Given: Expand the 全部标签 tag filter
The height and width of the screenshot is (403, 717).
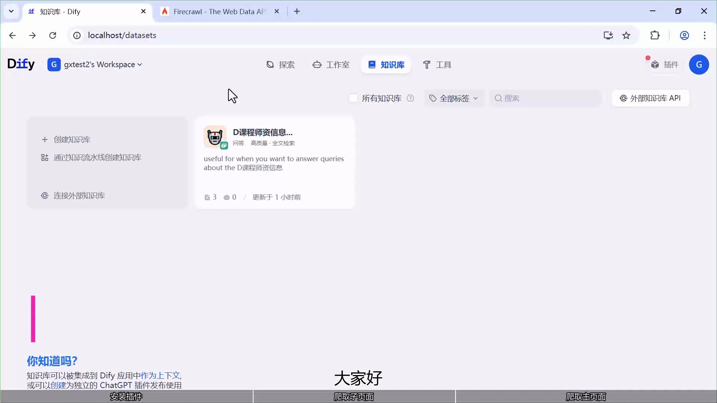Looking at the screenshot, I should (453, 98).
